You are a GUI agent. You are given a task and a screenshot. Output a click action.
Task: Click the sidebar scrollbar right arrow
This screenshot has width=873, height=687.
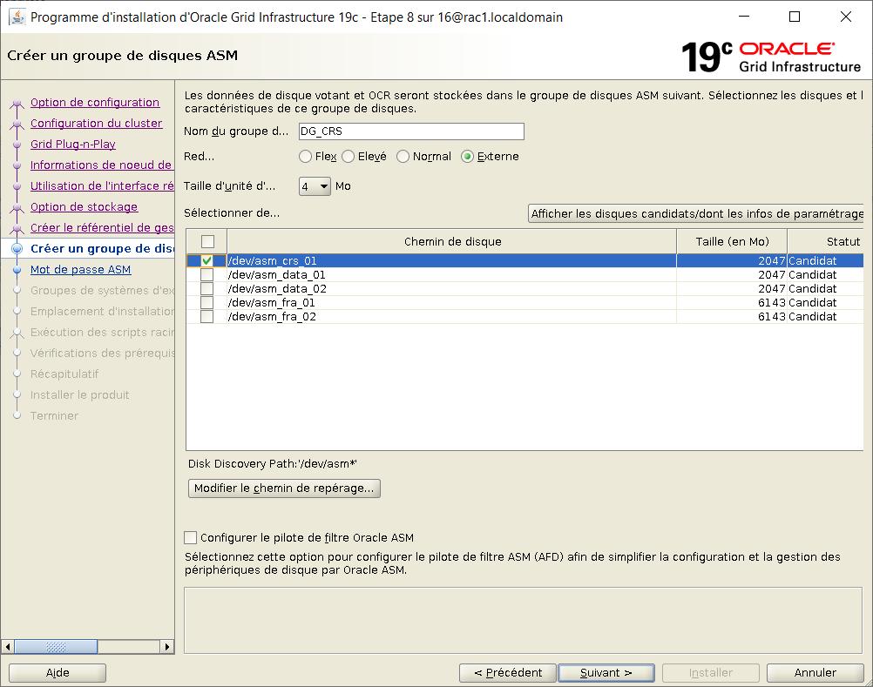[x=167, y=646]
